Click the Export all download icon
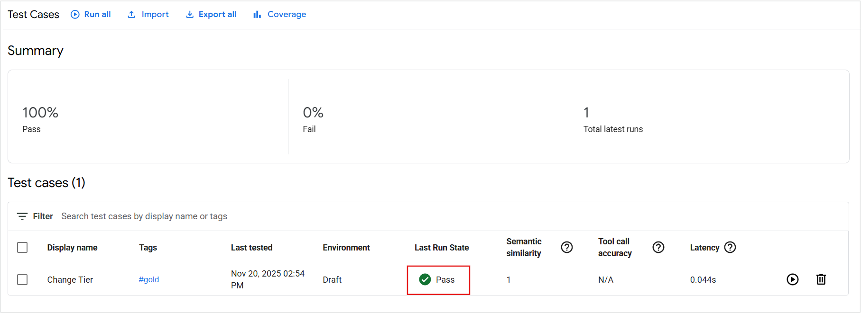Screen dimensions: 861x313 pos(190,14)
